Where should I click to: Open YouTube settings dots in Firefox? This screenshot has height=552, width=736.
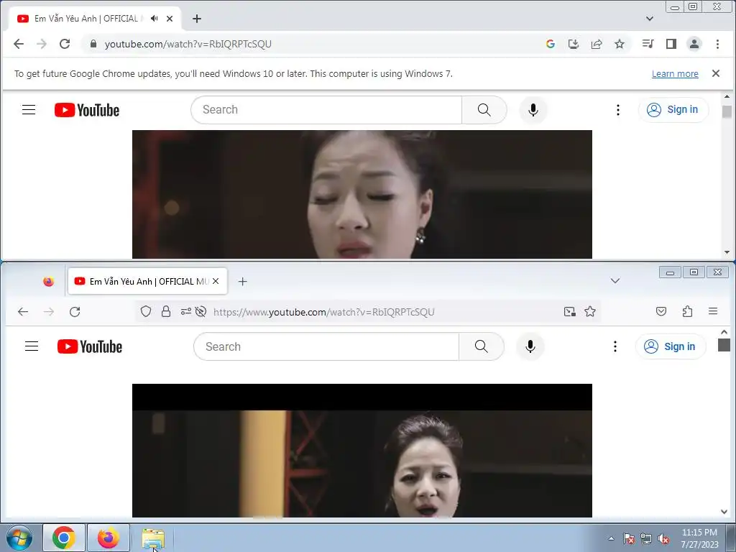[x=615, y=346]
